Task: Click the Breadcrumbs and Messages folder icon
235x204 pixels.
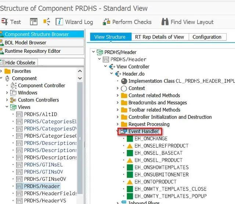Action: pyautogui.click(x=124, y=103)
